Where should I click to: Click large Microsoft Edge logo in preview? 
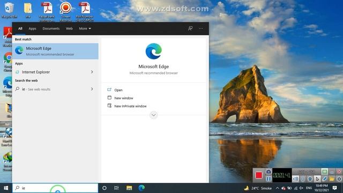(x=154, y=51)
